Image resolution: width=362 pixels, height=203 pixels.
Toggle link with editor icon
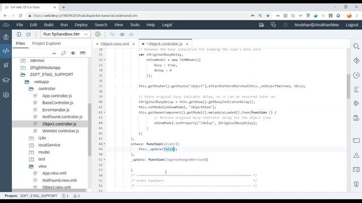pos(63,53)
